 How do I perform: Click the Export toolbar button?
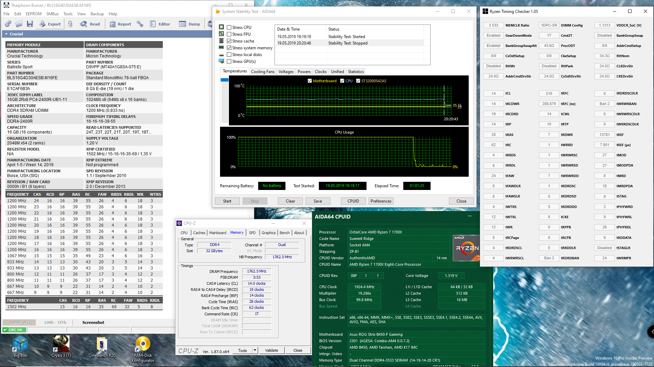[x=50, y=24]
